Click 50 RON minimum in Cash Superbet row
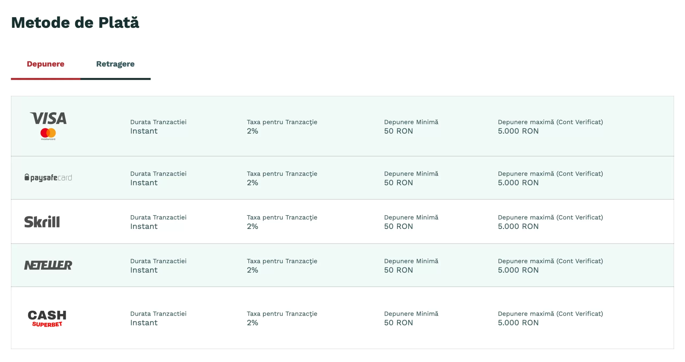Screen dimensions: 685x362 click(398, 323)
